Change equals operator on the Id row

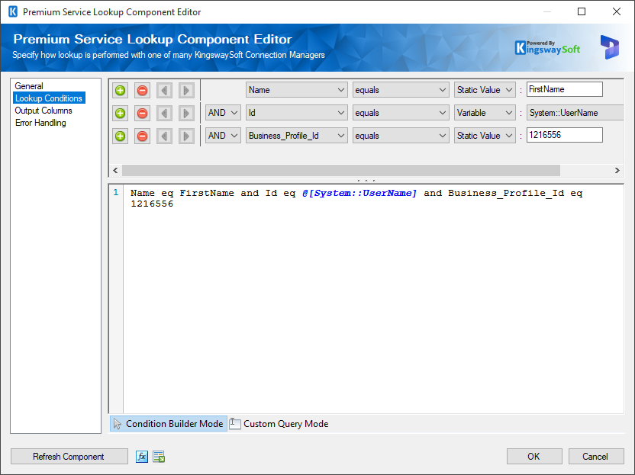tap(401, 113)
